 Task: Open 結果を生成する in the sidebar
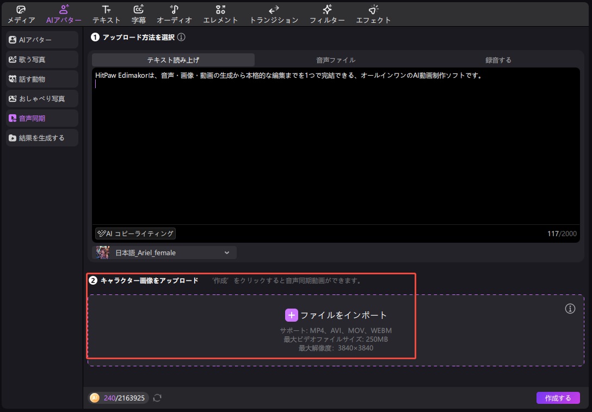click(x=42, y=138)
